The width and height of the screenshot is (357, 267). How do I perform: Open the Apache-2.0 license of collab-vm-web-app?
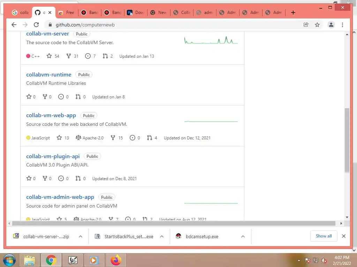(90, 138)
